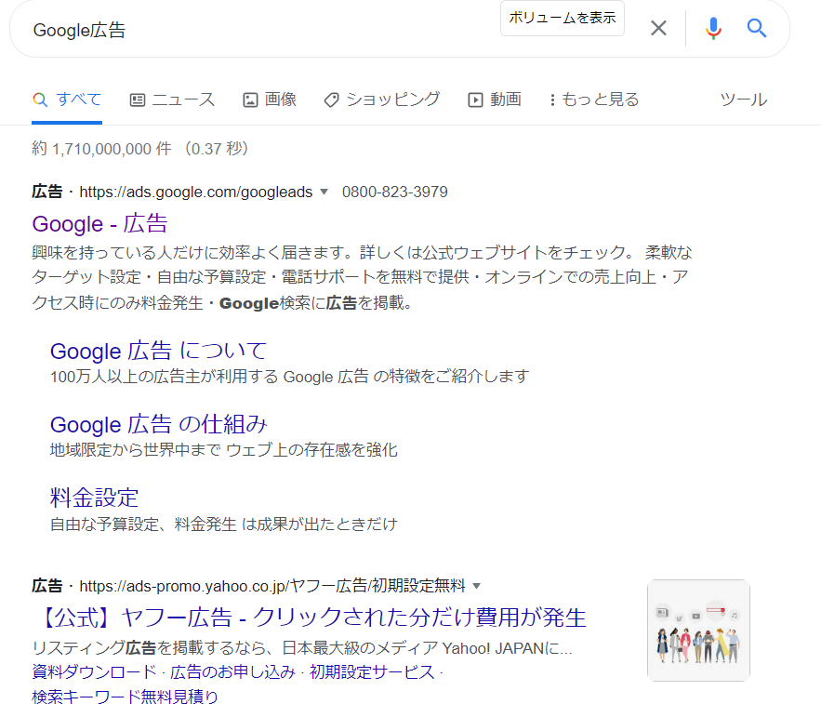Open the Google 広告 について sitelink
821x704 pixels.
(158, 351)
